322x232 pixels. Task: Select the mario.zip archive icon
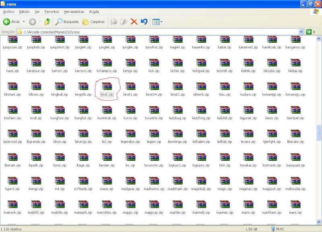(x=248, y=205)
